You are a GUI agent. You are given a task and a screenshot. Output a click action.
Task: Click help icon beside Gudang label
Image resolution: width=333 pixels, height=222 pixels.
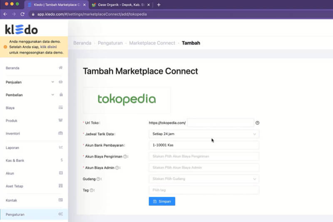click(98, 179)
